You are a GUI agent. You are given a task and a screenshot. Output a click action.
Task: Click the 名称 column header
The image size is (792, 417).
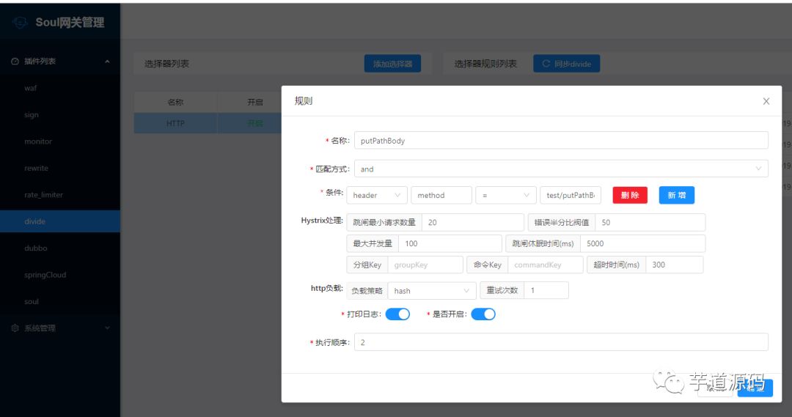click(175, 102)
